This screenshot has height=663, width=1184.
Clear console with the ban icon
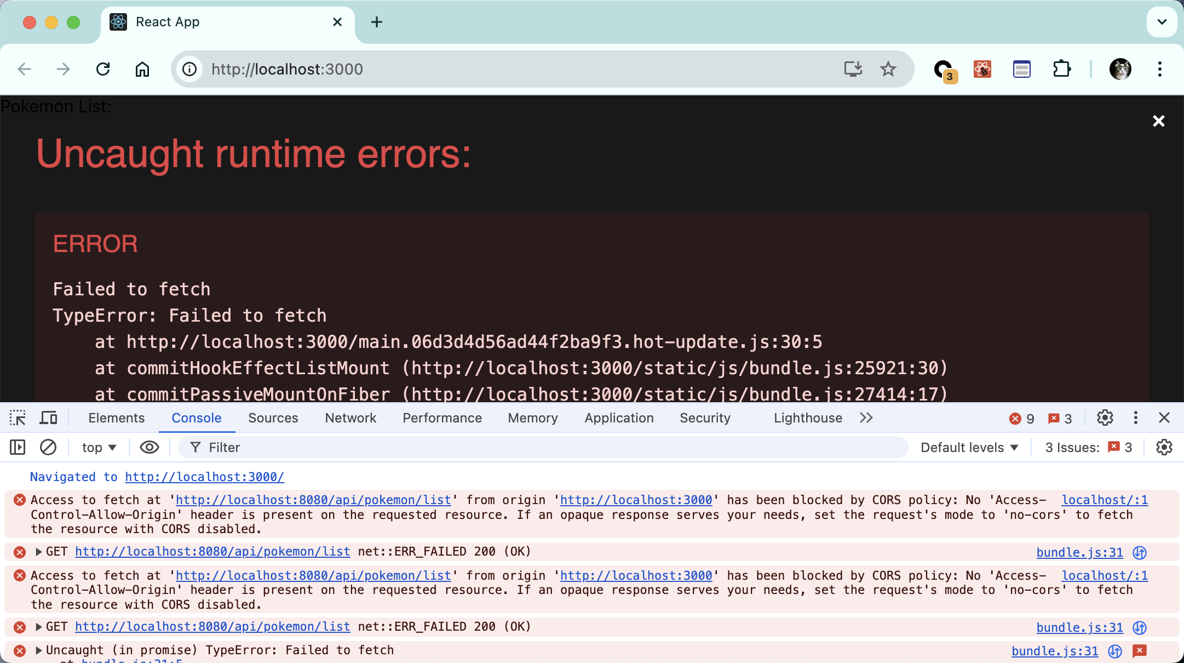48,447
